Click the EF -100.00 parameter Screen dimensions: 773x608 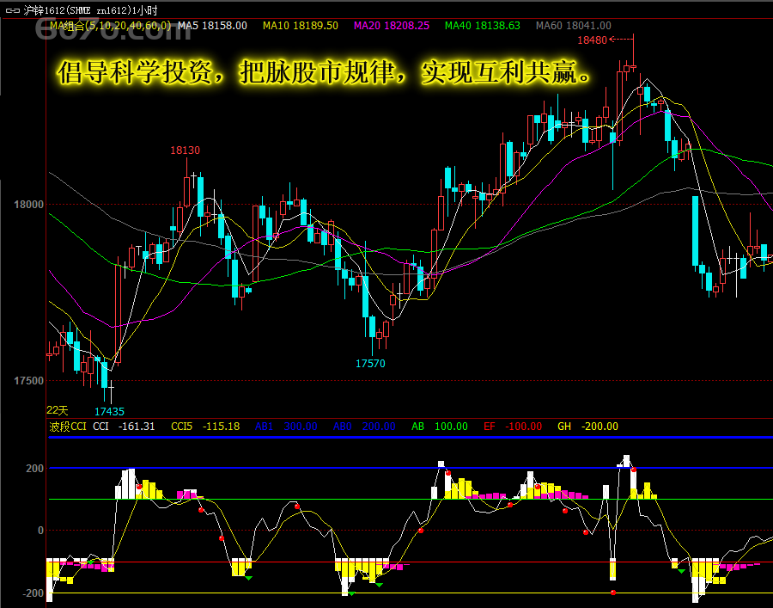pos(513,427)
